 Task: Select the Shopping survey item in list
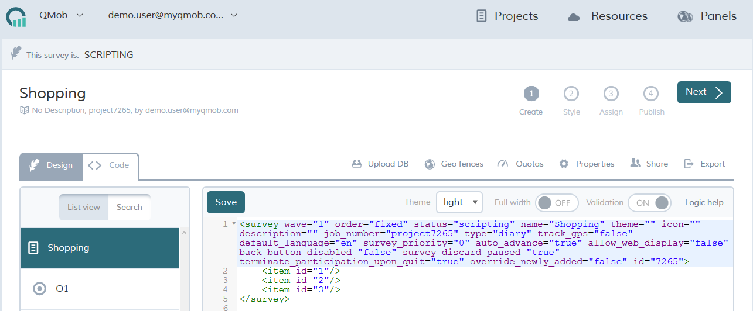pyautogui.click(x=100, y=248)
